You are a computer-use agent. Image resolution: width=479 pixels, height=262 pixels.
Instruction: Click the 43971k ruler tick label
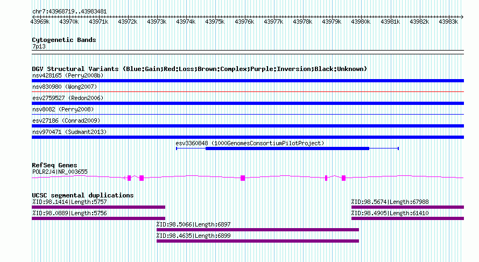98,22
